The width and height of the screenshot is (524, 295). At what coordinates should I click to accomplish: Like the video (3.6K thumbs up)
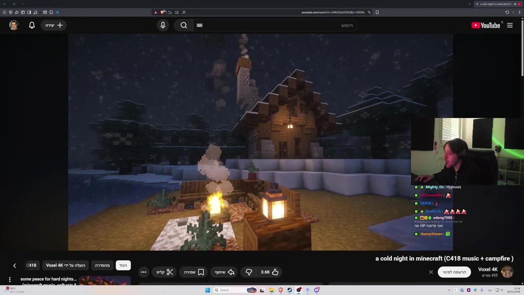[270, 272]
